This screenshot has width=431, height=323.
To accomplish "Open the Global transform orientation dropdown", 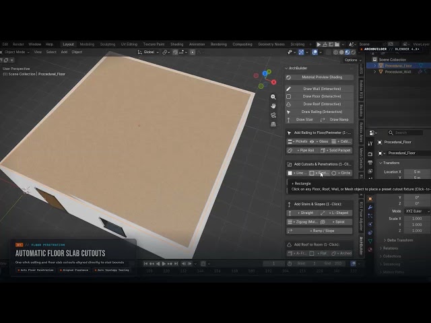I will click(148, 52).
